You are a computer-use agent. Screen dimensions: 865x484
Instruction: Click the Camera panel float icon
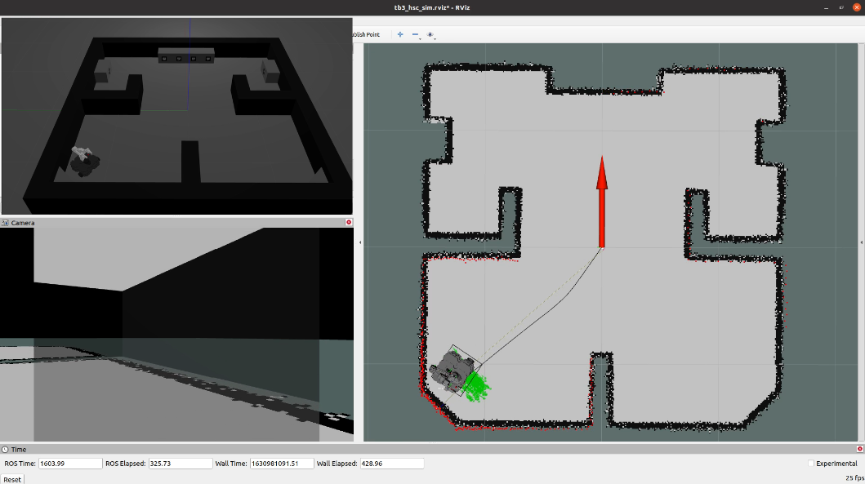coord(5,222)
